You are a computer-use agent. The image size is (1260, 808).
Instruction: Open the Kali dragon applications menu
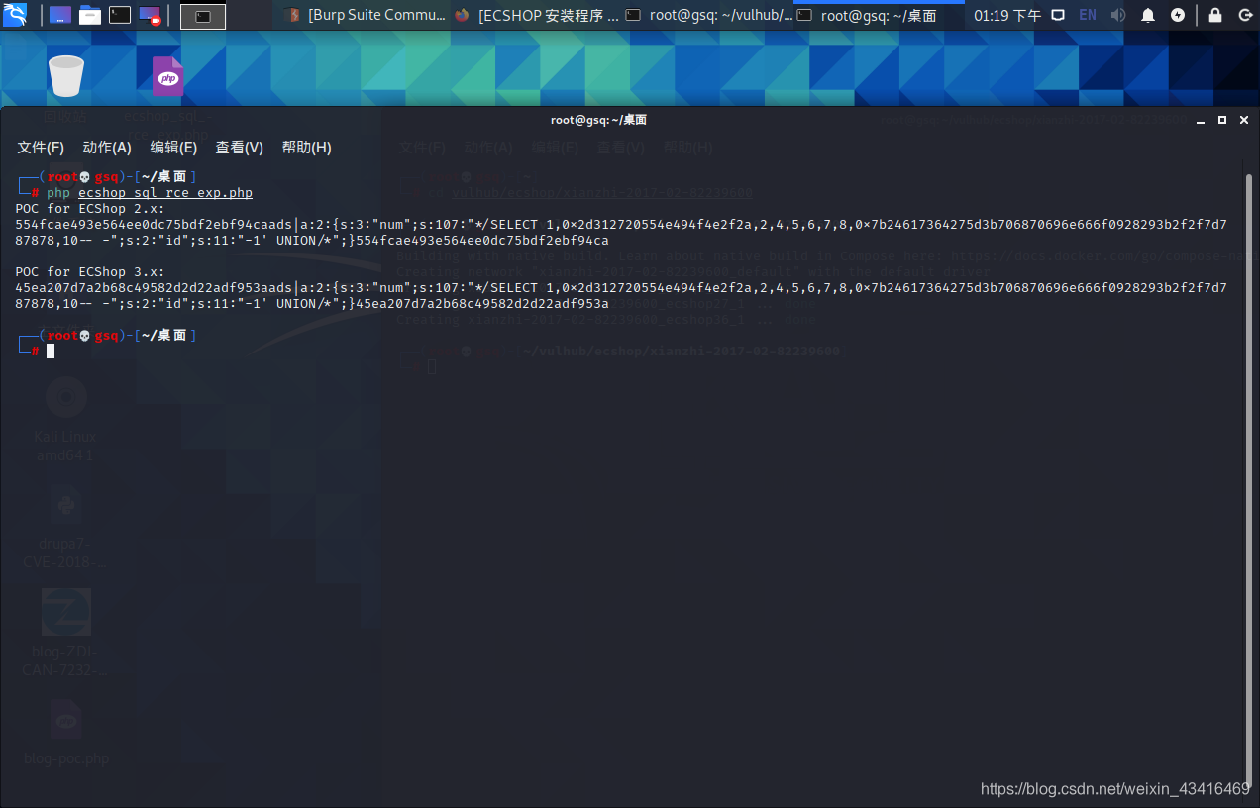coord(15,15)
